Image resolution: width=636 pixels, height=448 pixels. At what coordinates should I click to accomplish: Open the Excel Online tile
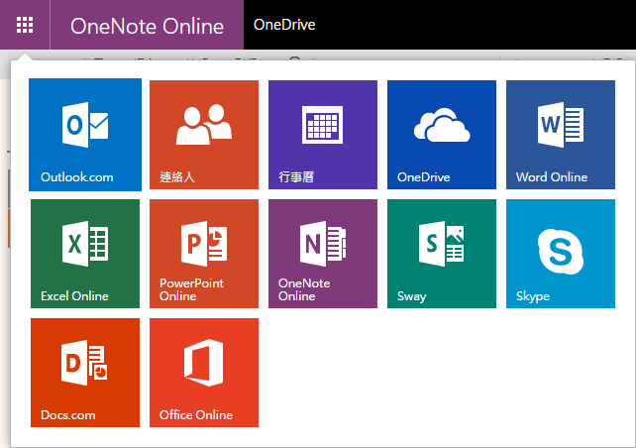click(85, 254)
